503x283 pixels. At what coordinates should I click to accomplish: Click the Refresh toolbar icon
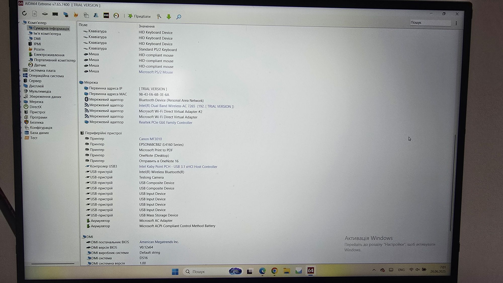click(24, 13)
